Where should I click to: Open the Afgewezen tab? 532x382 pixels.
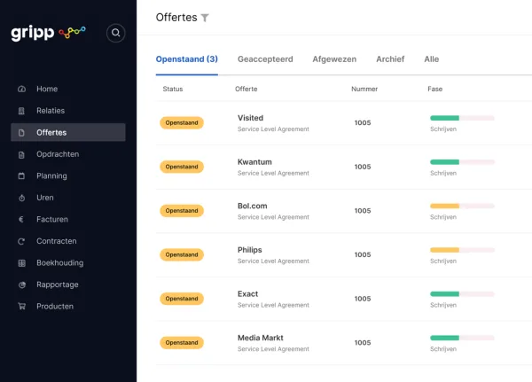pyautogui.click(x=334, y=59)
